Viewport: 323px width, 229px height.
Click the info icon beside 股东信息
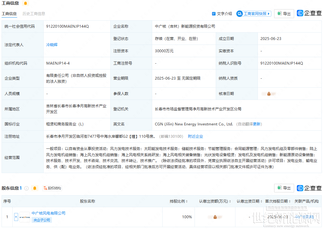coord(26,188)
